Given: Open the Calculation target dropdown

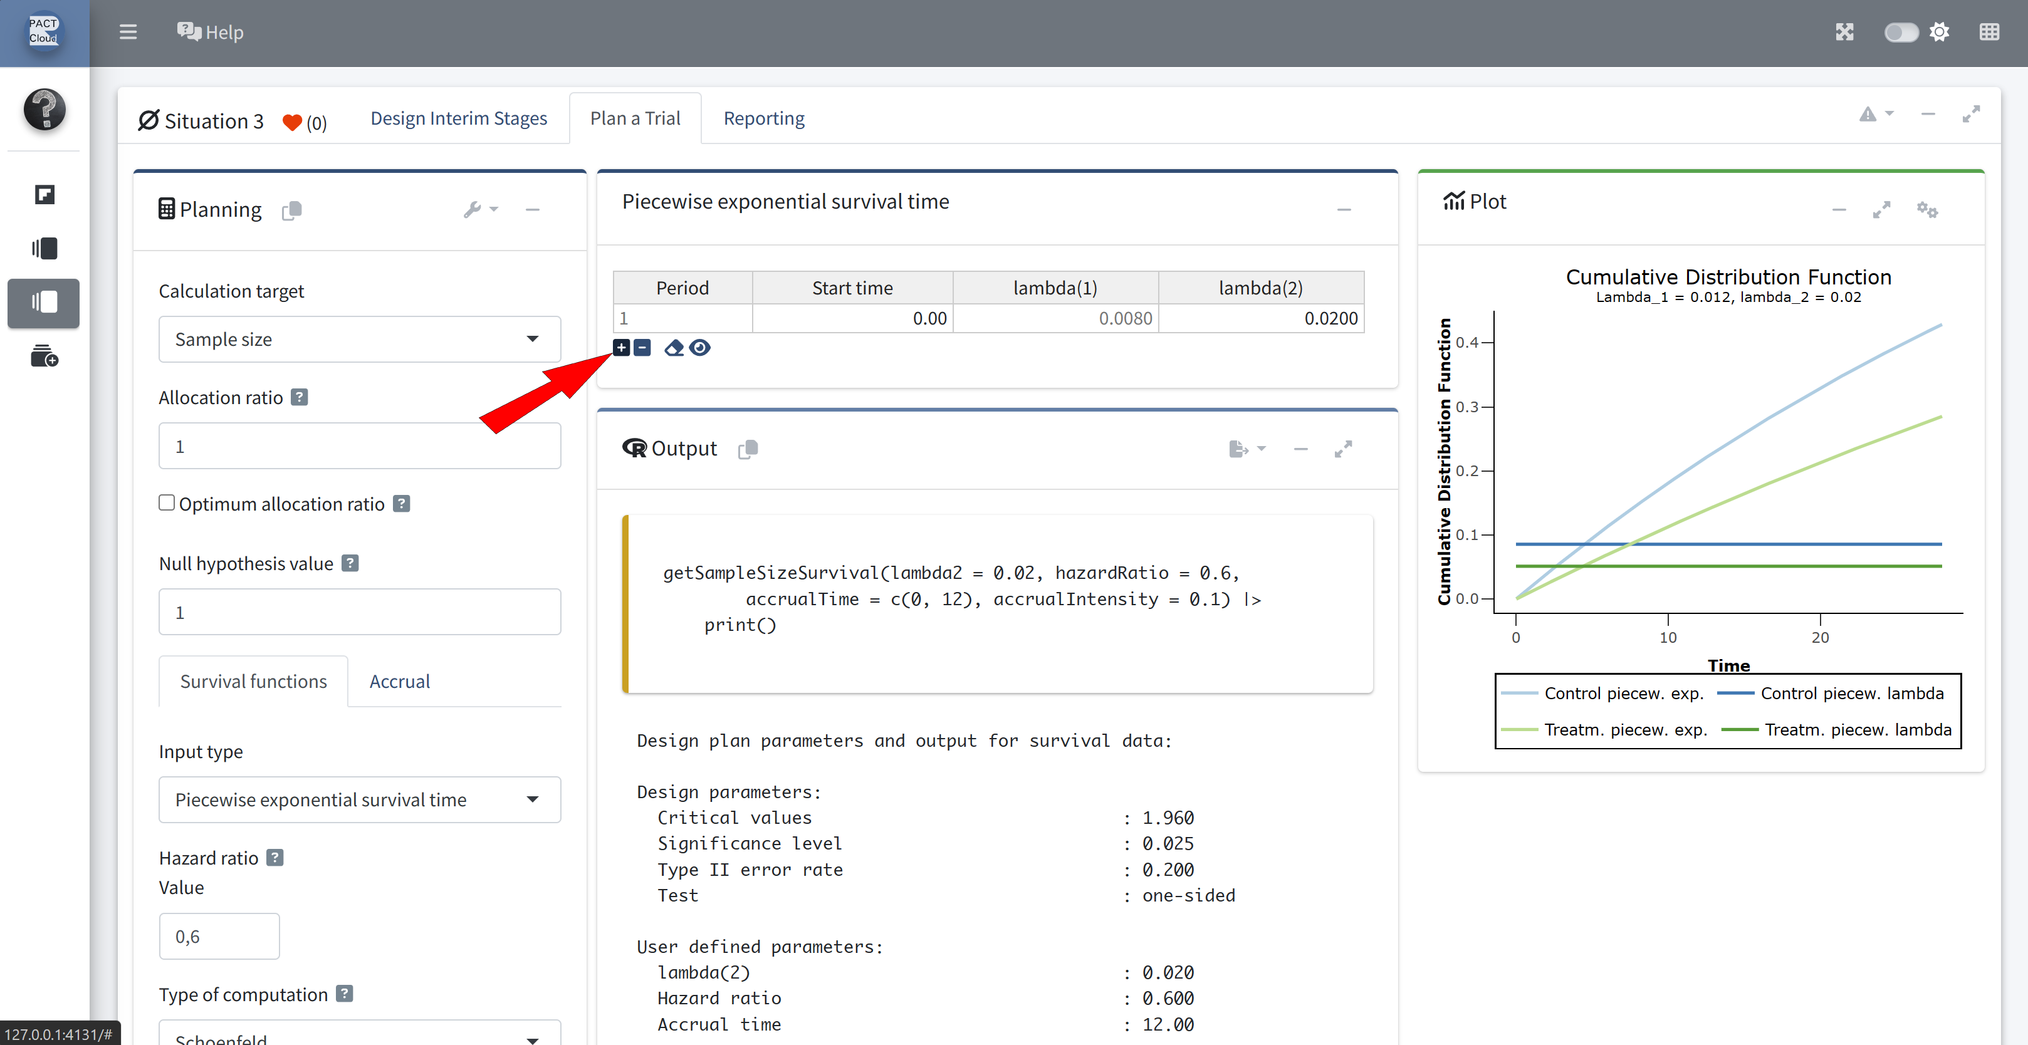Looking at the screenshot, I should [359, 339].
